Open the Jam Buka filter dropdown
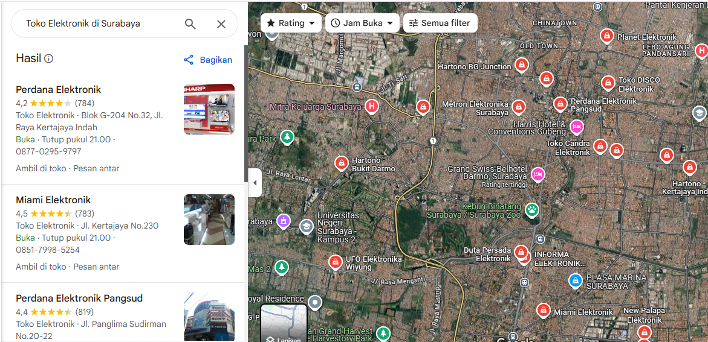 362,23
